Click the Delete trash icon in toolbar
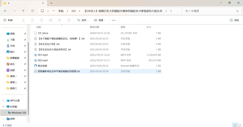Screen dimensions: 243x127 69,20
